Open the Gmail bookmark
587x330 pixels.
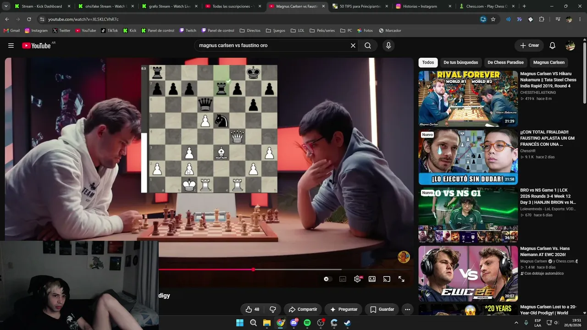click(11, 31)
